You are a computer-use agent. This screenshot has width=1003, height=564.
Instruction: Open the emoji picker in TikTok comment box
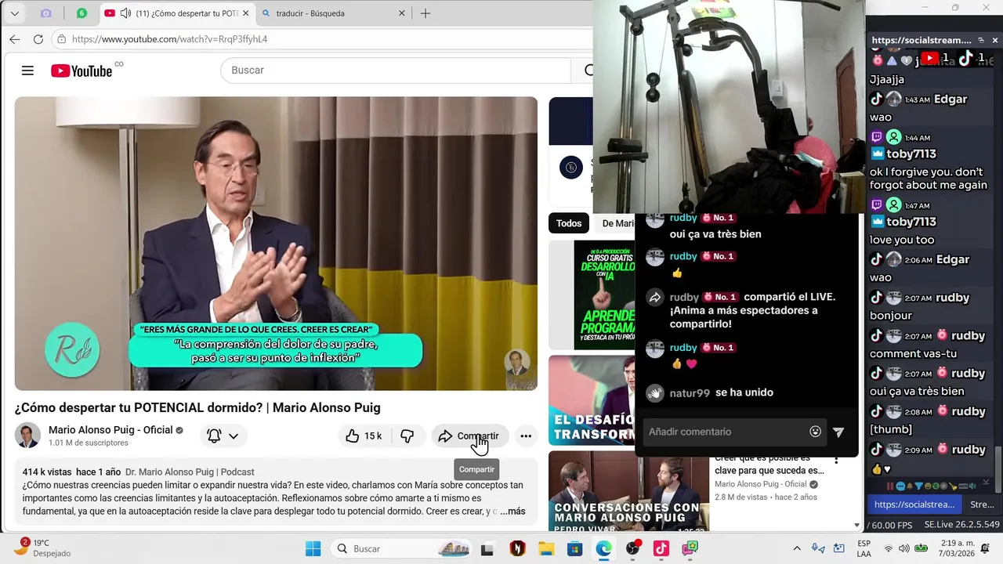coord(816,432)
